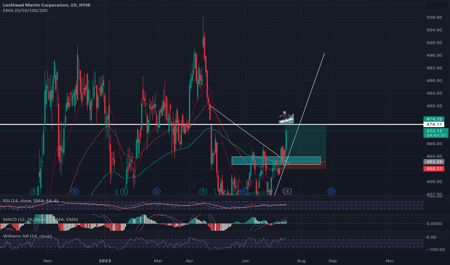
Task: Click the earnings E marker in April
Action: tap(203, 191)
